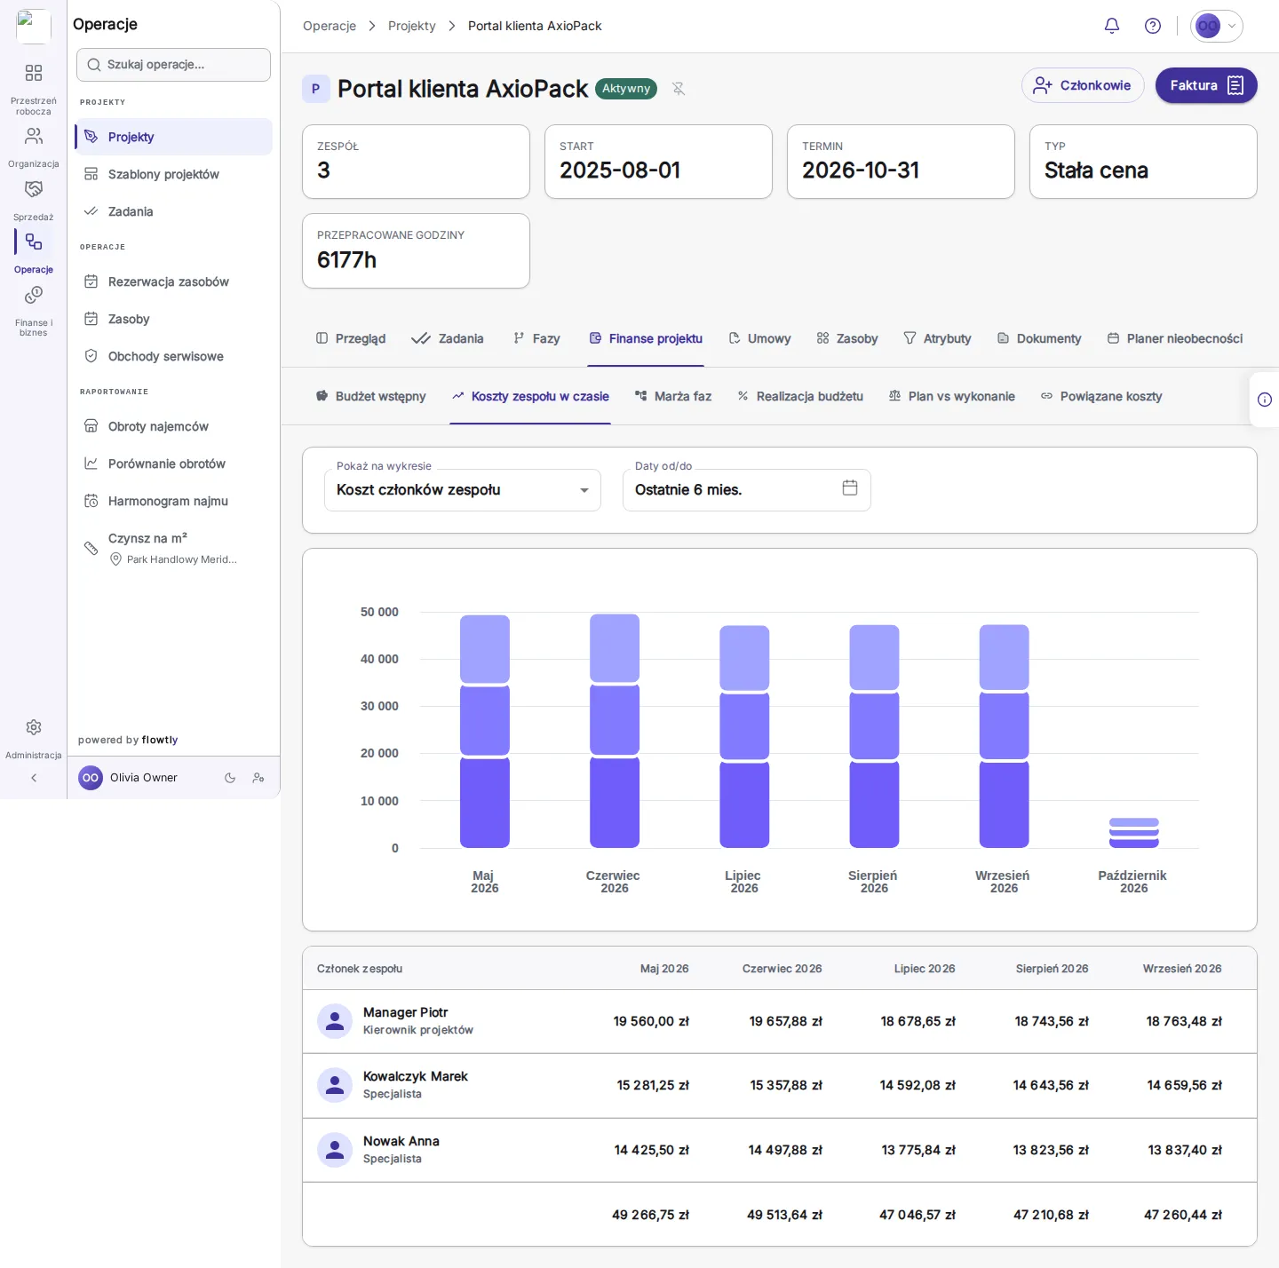
Task: Open Przestrzeń robocza in left rail
Action: click(34, 87)
